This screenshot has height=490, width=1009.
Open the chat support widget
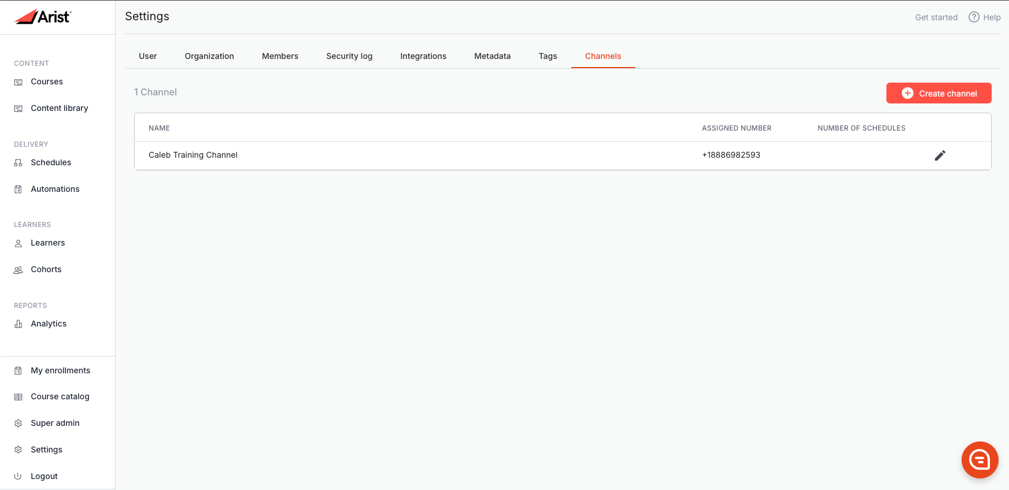[980, 460]
